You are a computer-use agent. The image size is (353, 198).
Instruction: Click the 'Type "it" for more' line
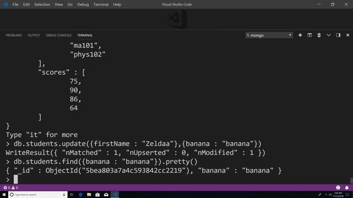tap(42, 135)
